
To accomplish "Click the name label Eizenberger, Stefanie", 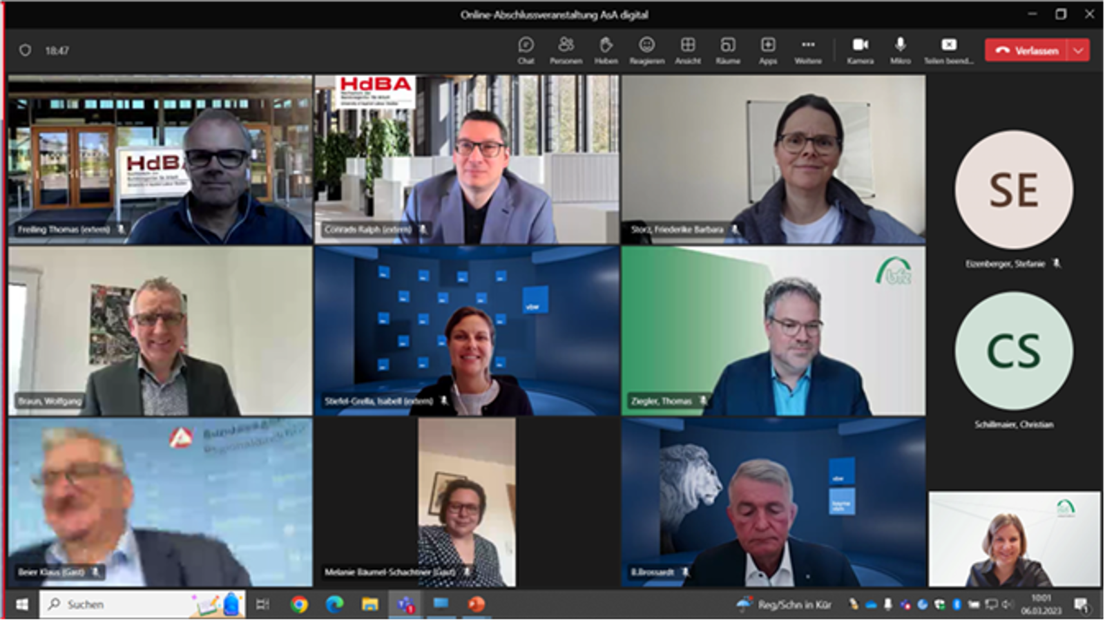I will (x=1005, y=263).
